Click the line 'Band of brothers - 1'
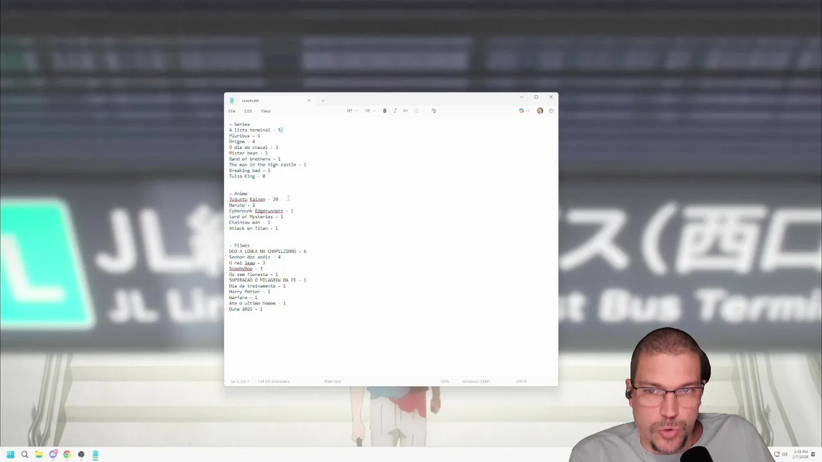 point(255,159)
